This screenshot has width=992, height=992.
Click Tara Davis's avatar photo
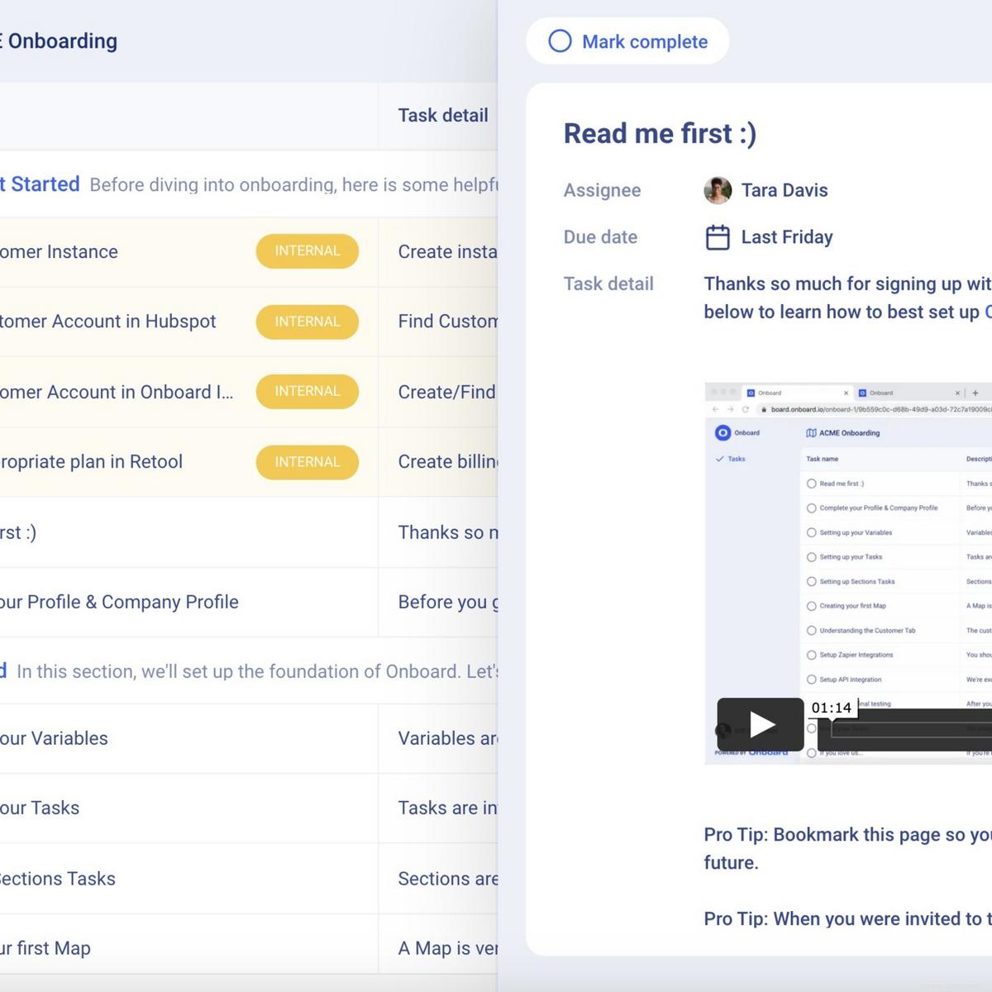(718, 190)
